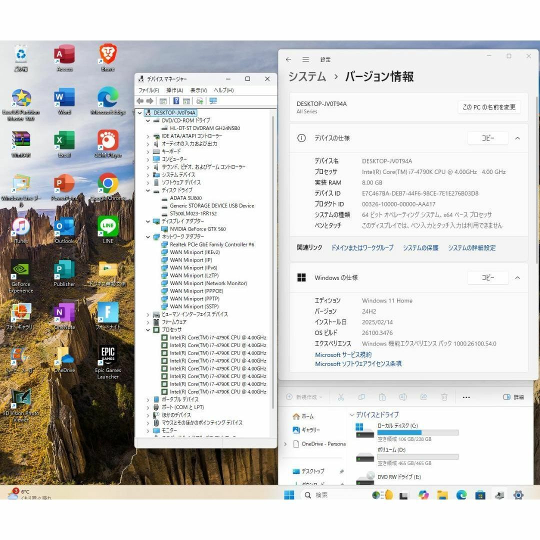Click the Cut scissors icon in File Explorer

click(x=341, y=397)
